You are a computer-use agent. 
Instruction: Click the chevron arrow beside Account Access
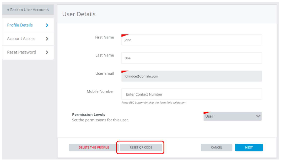(47, 39)
